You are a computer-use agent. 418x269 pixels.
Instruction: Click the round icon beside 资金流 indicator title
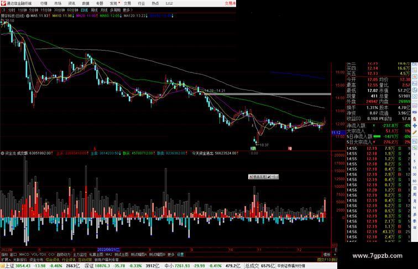pyautogui.click(x=2, y=154)
